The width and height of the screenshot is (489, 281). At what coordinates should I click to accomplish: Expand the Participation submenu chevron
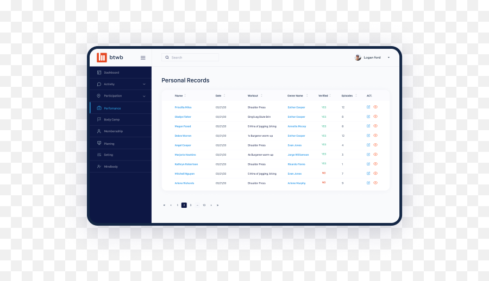coord(144,96)
